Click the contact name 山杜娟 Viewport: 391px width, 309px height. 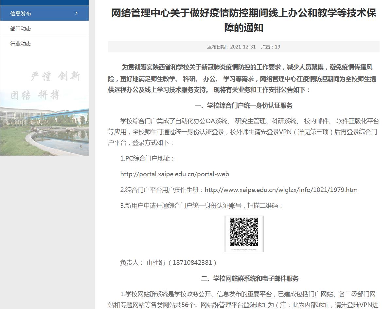(x=155, y=262)
